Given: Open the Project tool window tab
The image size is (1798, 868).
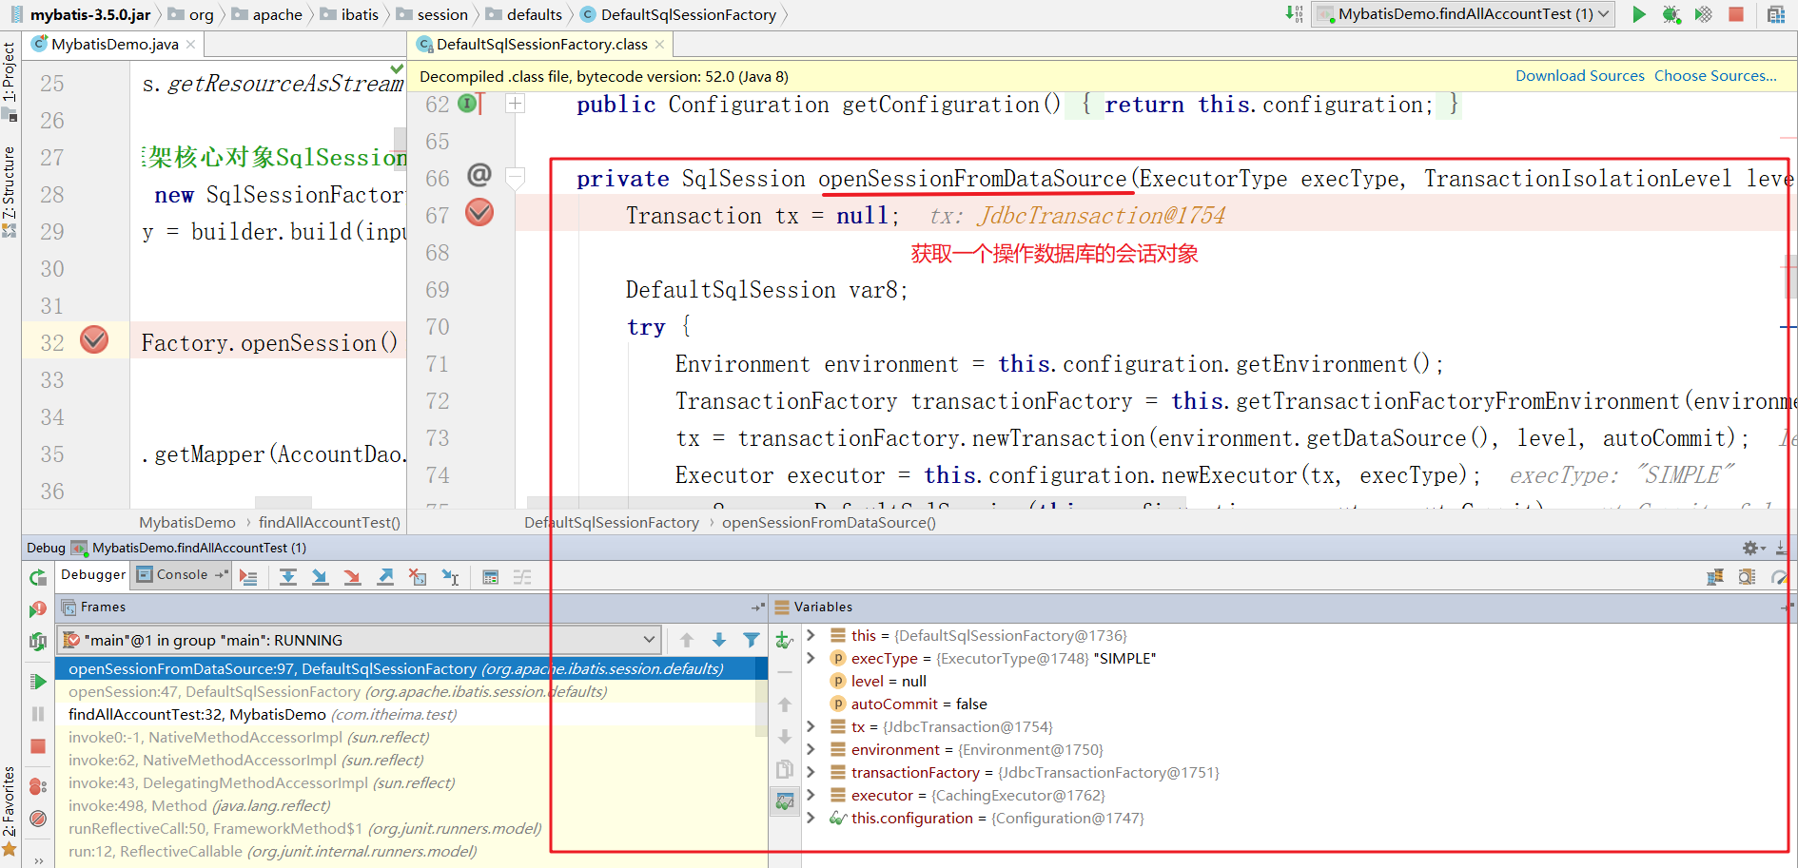Looking at the screenshot, I should coord(10,81).
